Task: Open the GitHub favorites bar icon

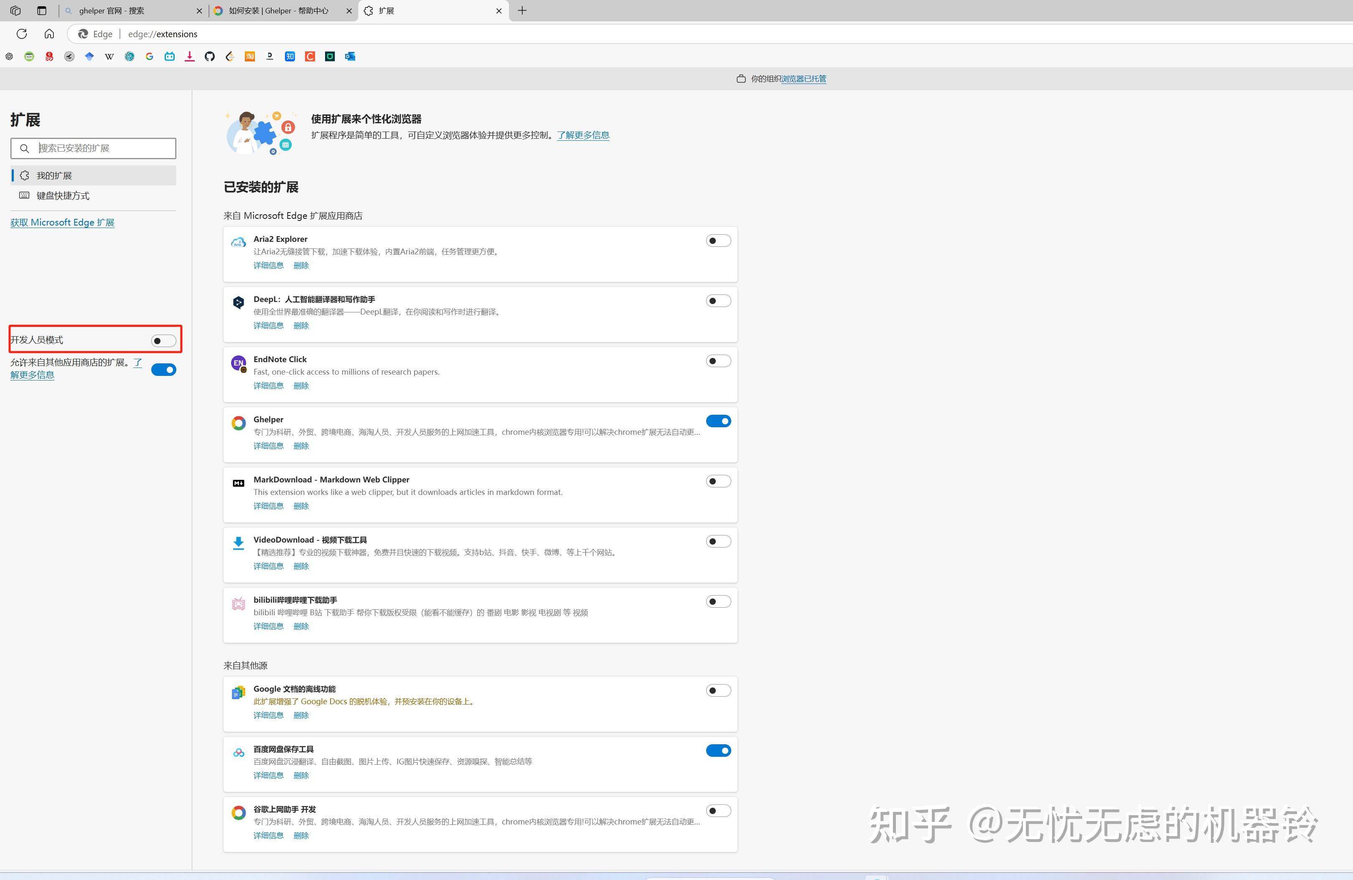Action: tap(209, 56)
